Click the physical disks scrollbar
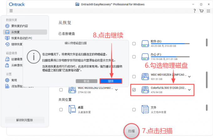 coord(207,80)
